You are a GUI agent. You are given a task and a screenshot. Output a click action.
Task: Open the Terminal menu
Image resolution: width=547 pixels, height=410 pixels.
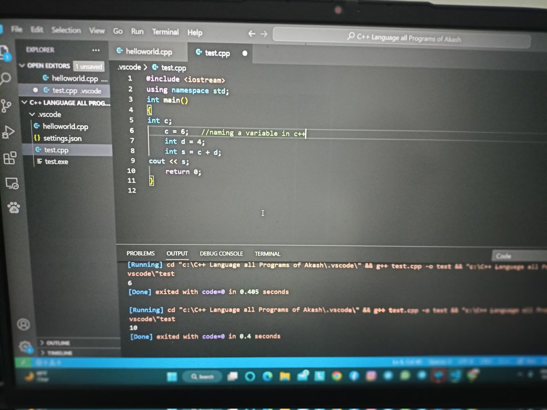click(165, 32)
